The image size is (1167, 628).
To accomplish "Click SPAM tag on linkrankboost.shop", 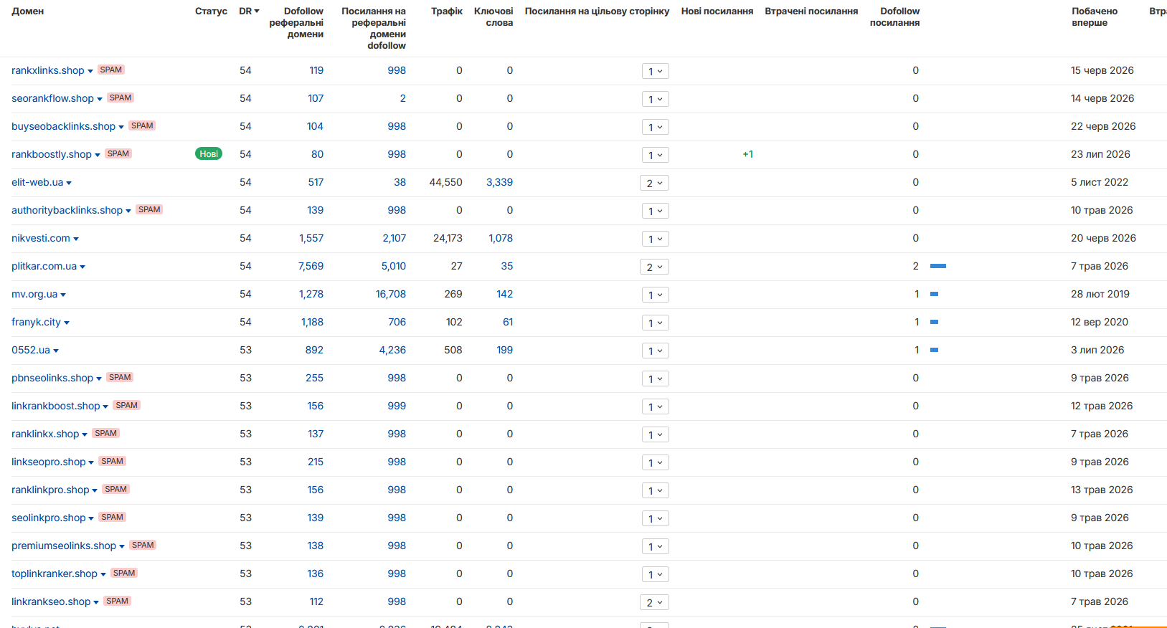I will click(x=126, y=405).
